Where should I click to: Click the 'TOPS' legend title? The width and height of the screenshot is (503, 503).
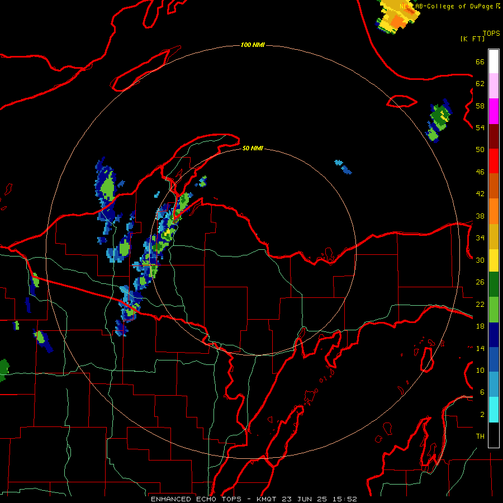[x=491, y=34]
